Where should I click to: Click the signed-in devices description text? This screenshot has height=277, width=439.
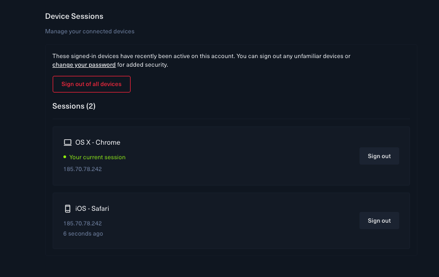tap(201, 60)
